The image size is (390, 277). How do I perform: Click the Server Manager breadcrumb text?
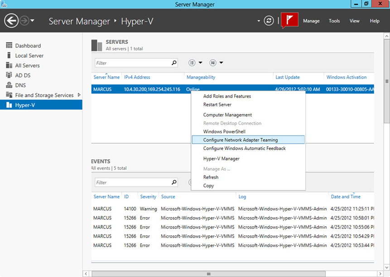[x=79, y=21]
